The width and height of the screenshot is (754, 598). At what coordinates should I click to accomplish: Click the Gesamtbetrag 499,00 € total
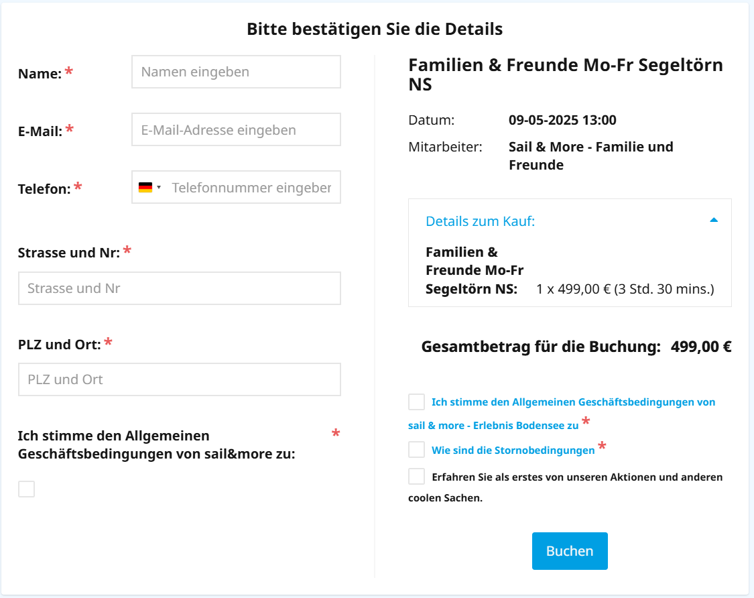click(x=701, y=347)
